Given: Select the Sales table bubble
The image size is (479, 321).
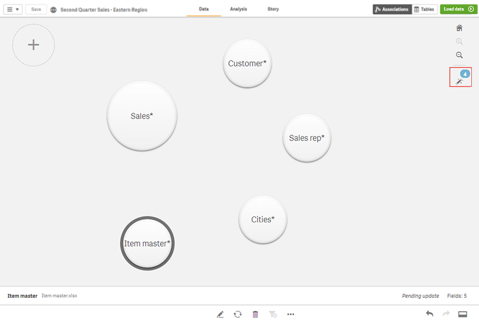Looking at the screenshot, I should pyautogui.click(x=142, y=116).
